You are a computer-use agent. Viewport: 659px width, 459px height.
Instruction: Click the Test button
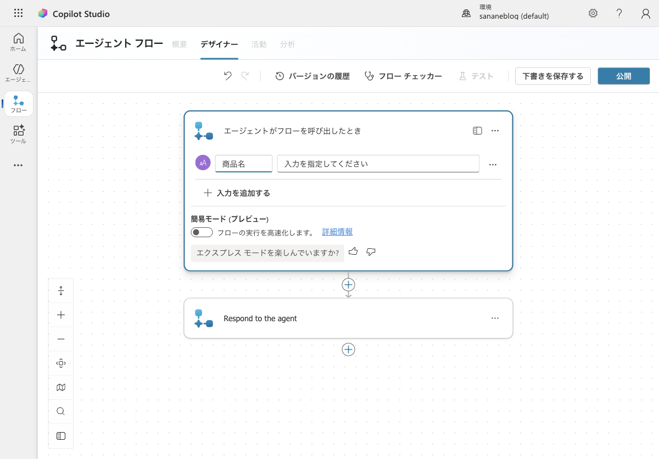click(x=476, y=76)
